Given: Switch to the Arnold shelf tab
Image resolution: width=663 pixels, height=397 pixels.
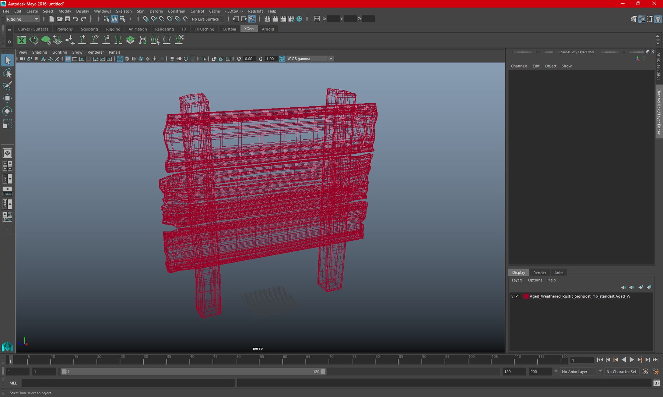Looking at the screenshot, I should (x=268, y=29).
